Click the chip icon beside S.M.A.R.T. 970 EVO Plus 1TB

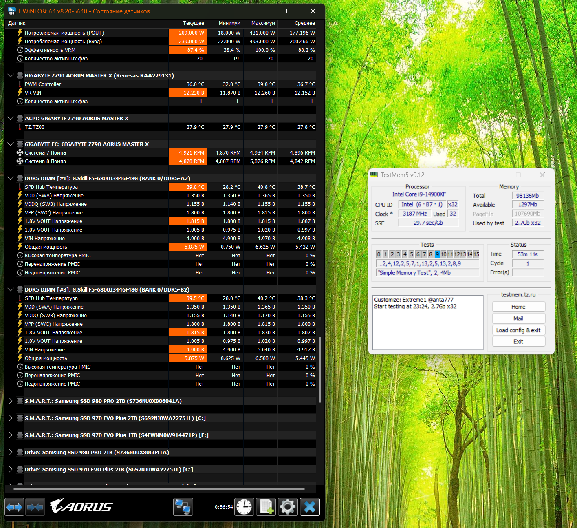pyautogui.click(x=20, y=435)
